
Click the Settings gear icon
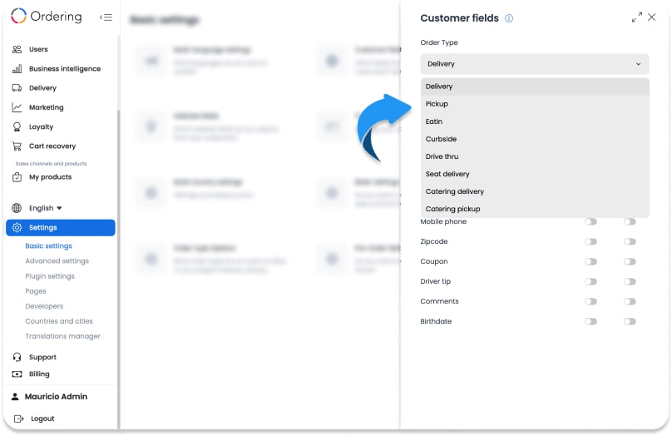(x=17, y=228)
